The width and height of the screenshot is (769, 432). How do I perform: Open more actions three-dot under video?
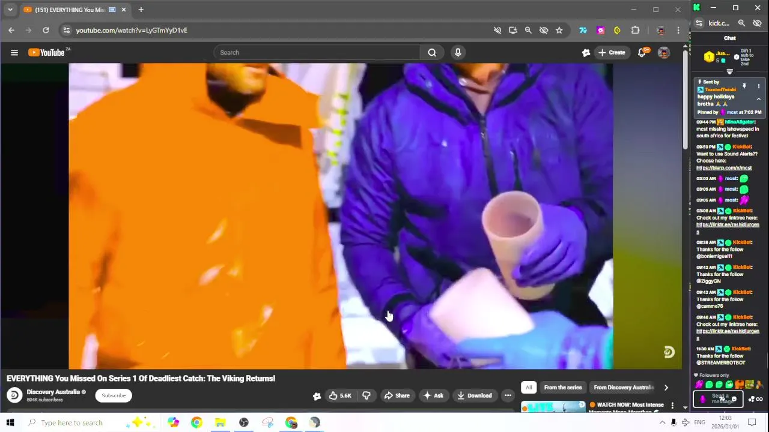point(508,395)
